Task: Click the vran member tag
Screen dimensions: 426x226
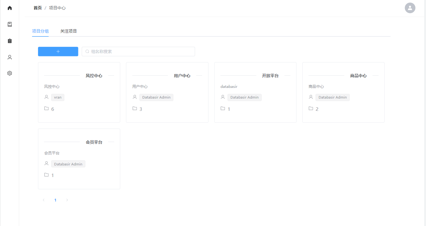Action: 58,97
